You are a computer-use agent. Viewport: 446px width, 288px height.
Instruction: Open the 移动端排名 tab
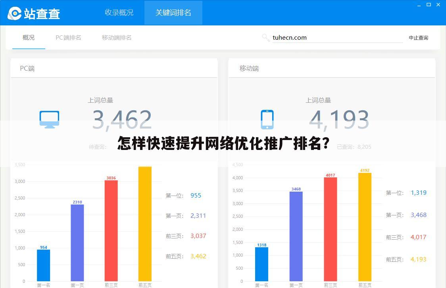(x=116, y=38)
